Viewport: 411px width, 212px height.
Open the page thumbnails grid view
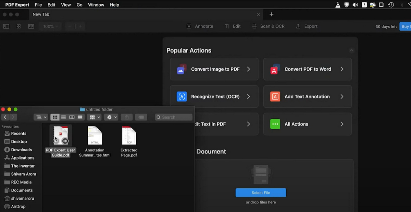[18, 26]
